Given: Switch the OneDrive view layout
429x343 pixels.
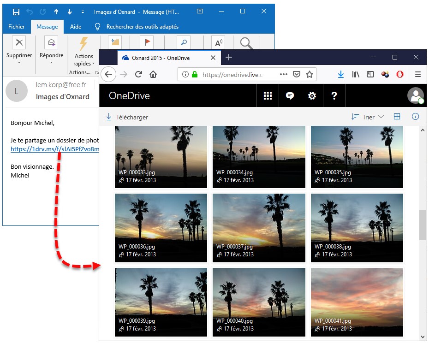Looking at the screenshot, I should coord(397,117).
